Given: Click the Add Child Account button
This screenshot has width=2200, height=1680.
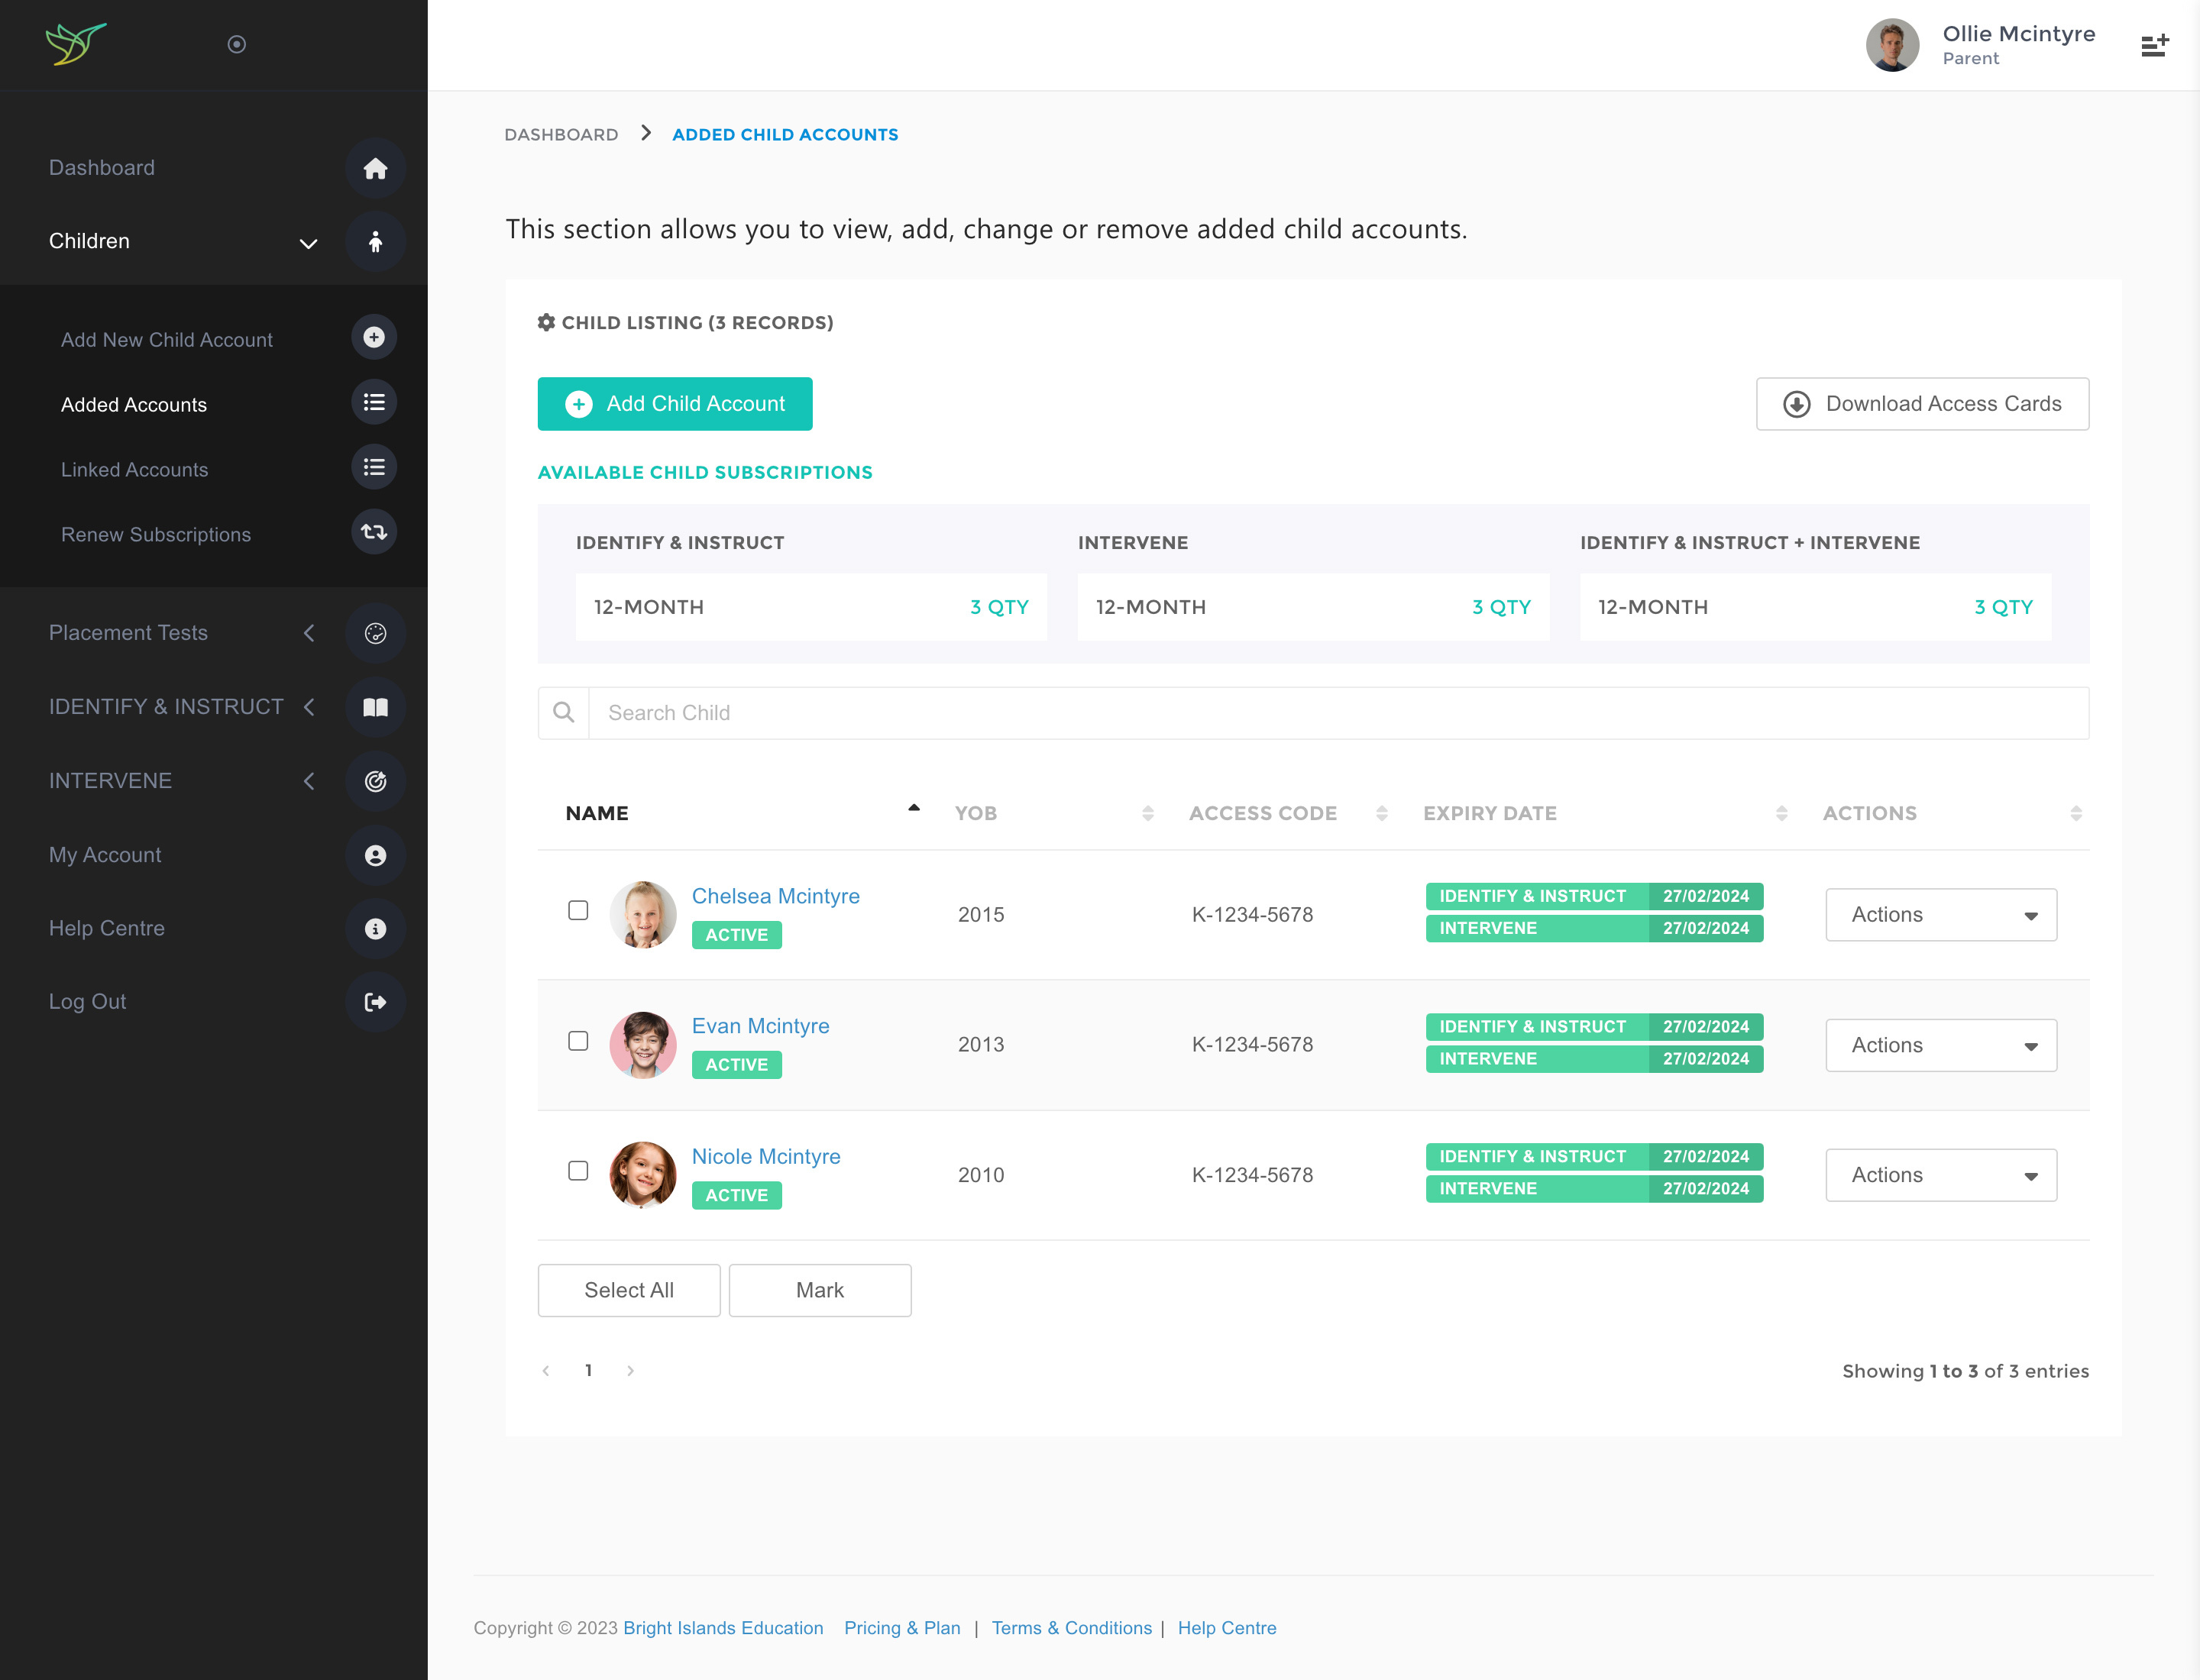Looking at the screenshot, I should pyautogui.click(x=675, y=404).
